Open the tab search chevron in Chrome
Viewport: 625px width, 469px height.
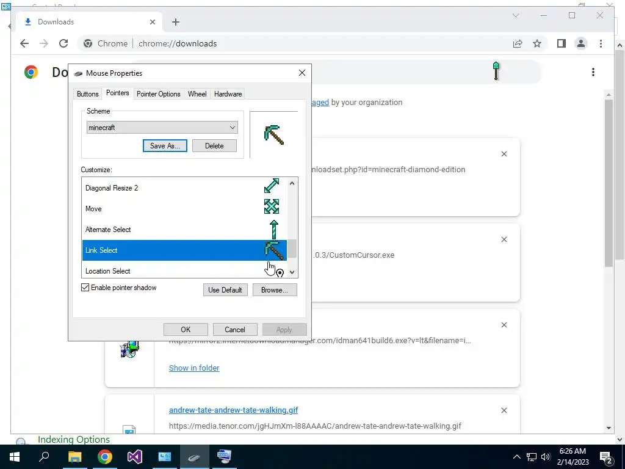(516, 15)
